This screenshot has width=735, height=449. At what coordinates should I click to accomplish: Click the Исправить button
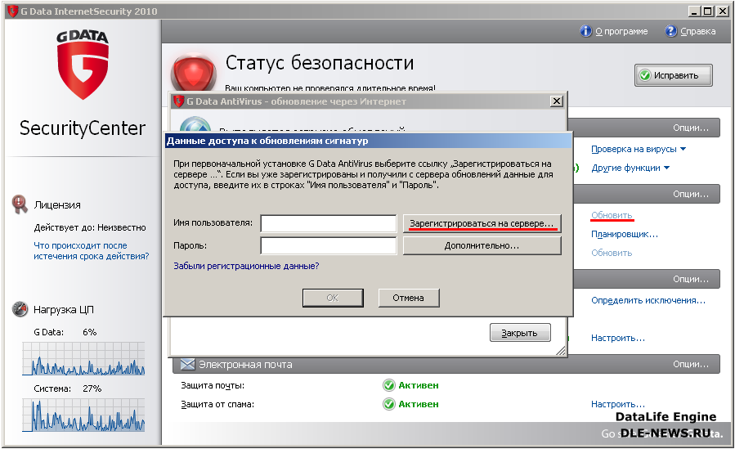tap(674, 75)
